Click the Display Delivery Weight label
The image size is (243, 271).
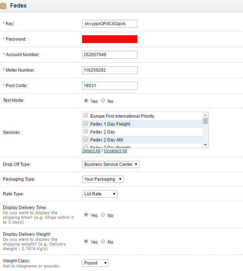27,234
